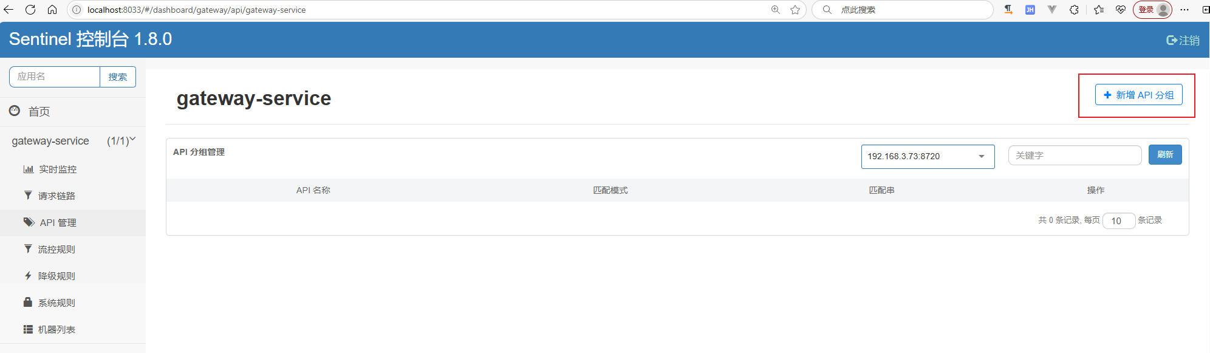Screen dimensions: 1210x353
Task: Click 新增 API 分组 button
Action: (1139, 95)
